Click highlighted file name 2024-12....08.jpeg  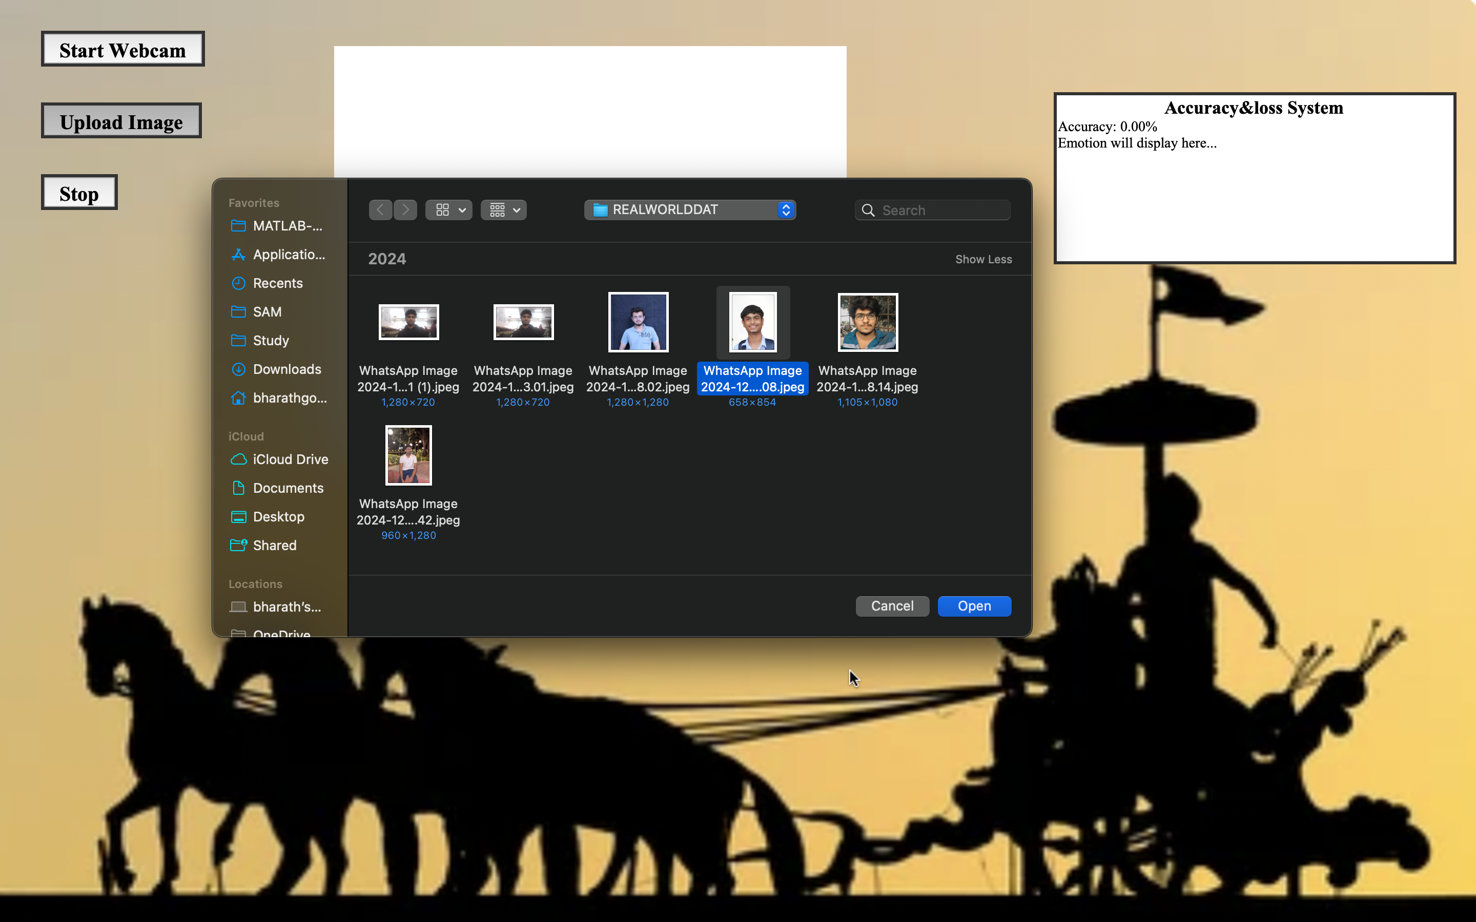tap(752, 379)
